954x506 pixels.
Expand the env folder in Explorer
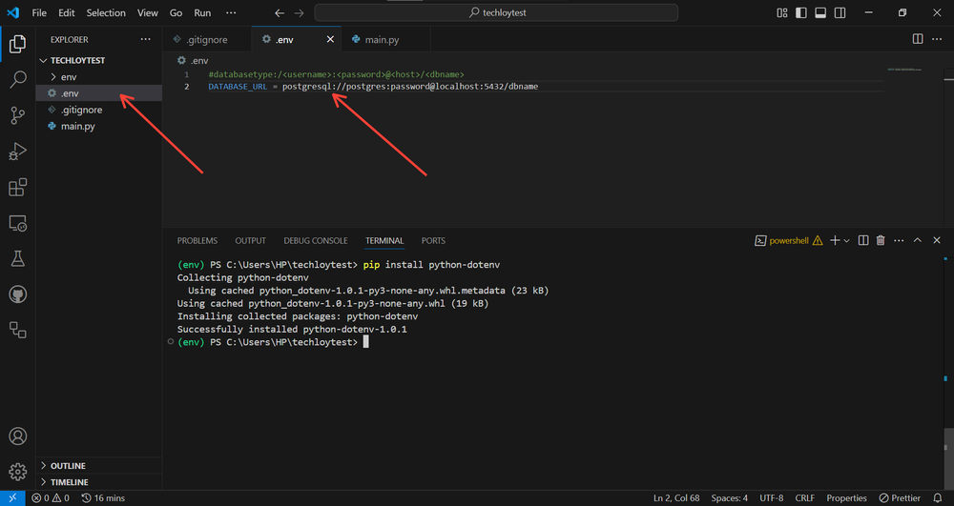(69, 76)
